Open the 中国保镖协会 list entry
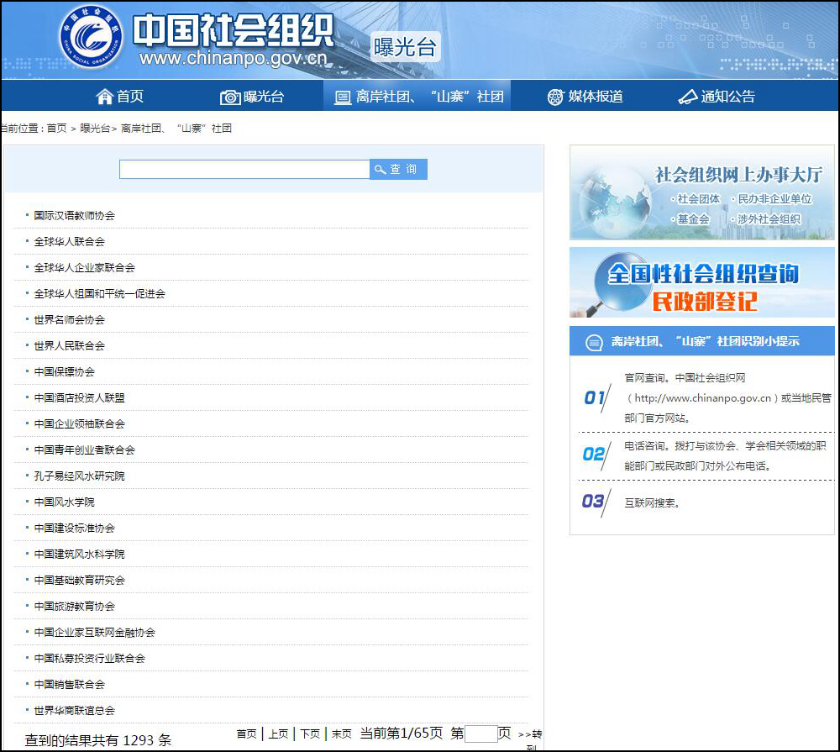This screenshot has height=752, width=840. click(65, 372)
